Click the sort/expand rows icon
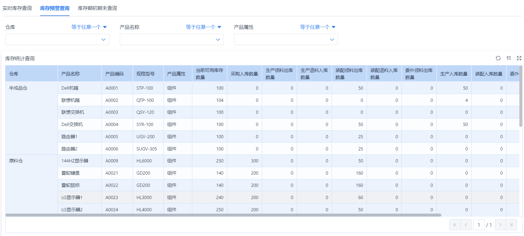524x236 pixels. point(509,58)
